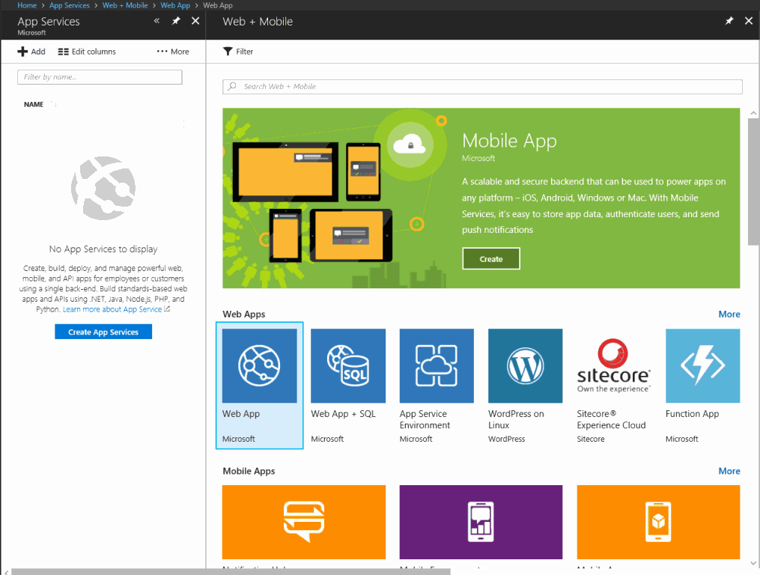Click the search magnifier icon

click(232, 86)
